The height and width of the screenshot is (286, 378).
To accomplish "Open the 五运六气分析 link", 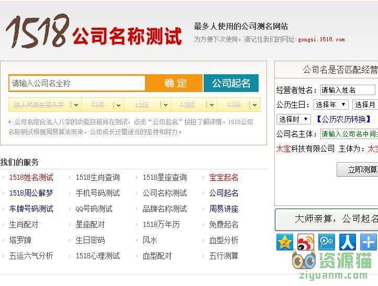I will point(31,256).
